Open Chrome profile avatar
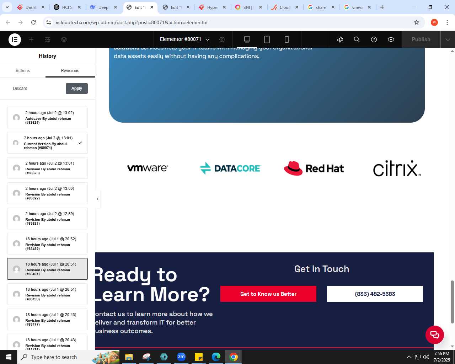The image size is (455, 364). 434,22
